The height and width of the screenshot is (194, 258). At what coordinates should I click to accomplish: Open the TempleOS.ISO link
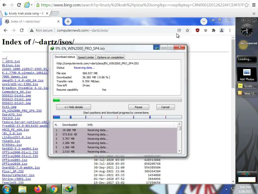(13, 183)
